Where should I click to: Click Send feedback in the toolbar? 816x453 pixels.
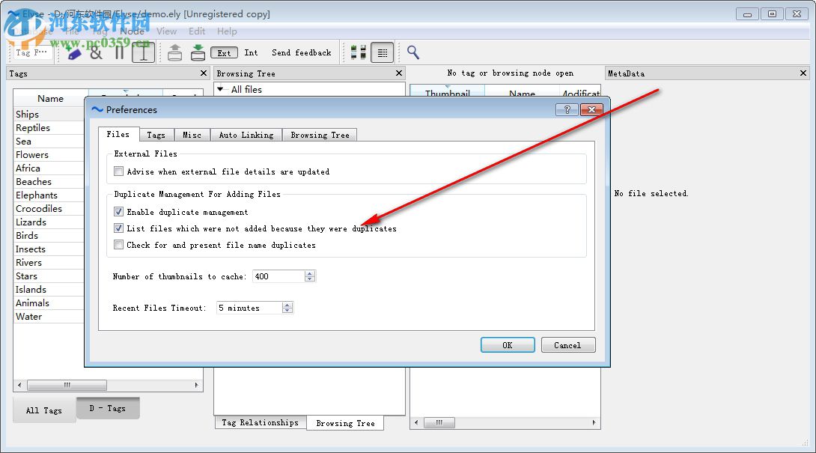[301, 52]
